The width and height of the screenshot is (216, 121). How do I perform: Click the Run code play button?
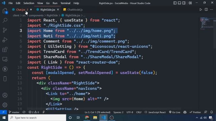click(x=201, y=10)
